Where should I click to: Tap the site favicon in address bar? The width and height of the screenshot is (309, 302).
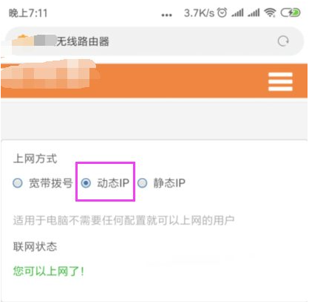click(x=22, y=40)
